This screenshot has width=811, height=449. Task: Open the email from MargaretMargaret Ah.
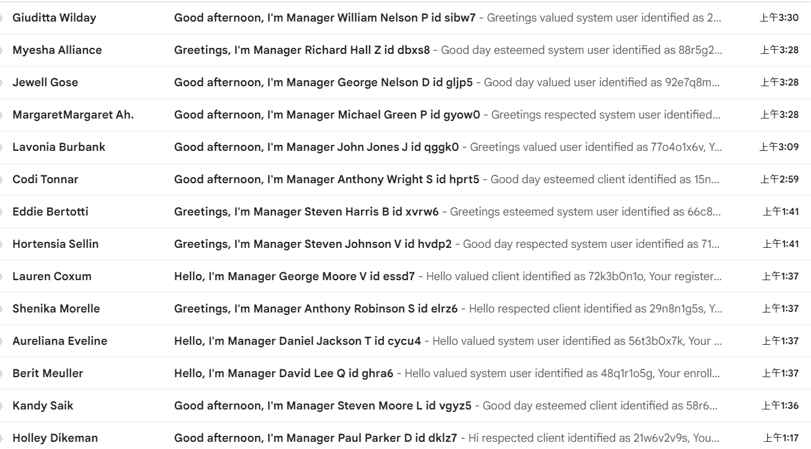click(x=405, y=115)
